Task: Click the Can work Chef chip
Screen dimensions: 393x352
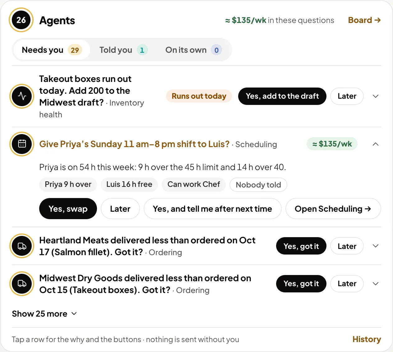Action: (x=194, y=184)
